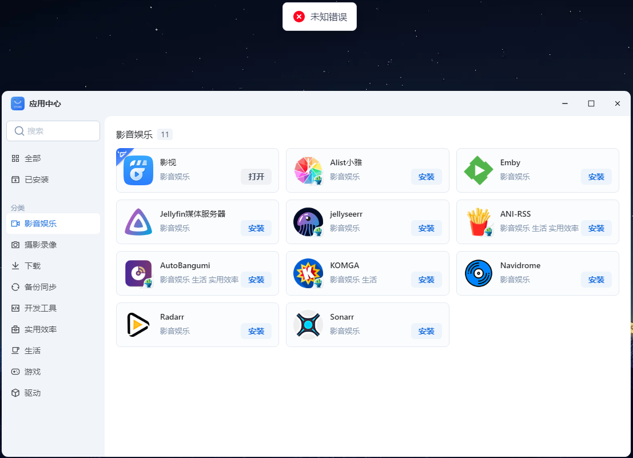The image size is (633, 458).
Task: Click the Radarr play-arrow icon
Action: pos(138,324)
